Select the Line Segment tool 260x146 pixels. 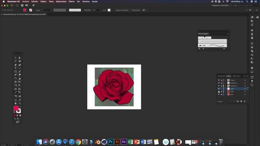[x=19, y=68]
